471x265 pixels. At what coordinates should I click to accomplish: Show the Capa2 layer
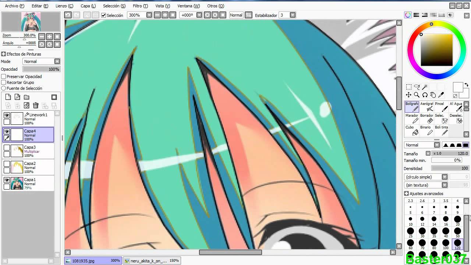pos(7,164)
